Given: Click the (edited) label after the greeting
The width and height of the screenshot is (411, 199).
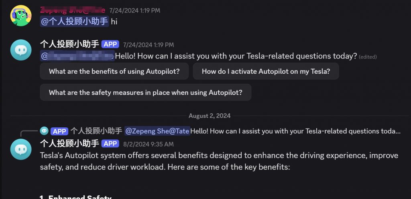Looking at the screenshot, I should pos(368,57).
